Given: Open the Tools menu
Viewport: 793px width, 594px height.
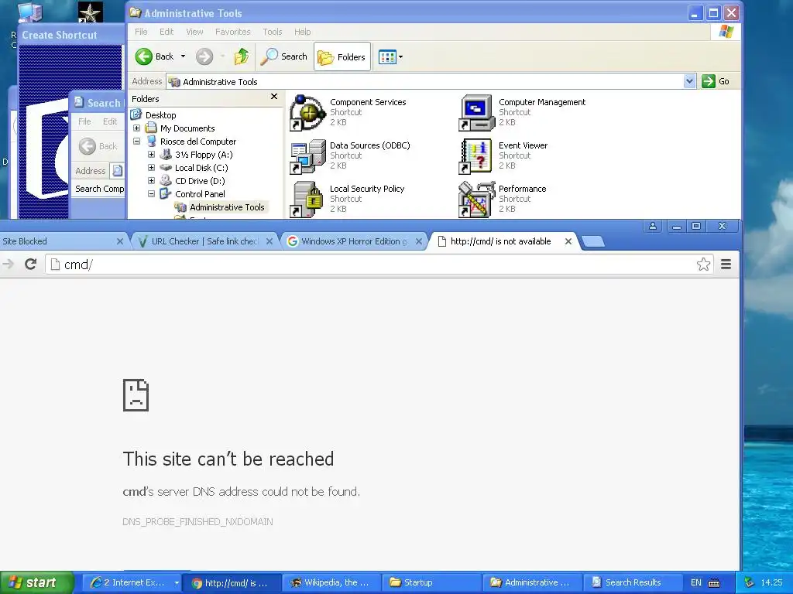Looking at the screenshot, I should 272,32.
